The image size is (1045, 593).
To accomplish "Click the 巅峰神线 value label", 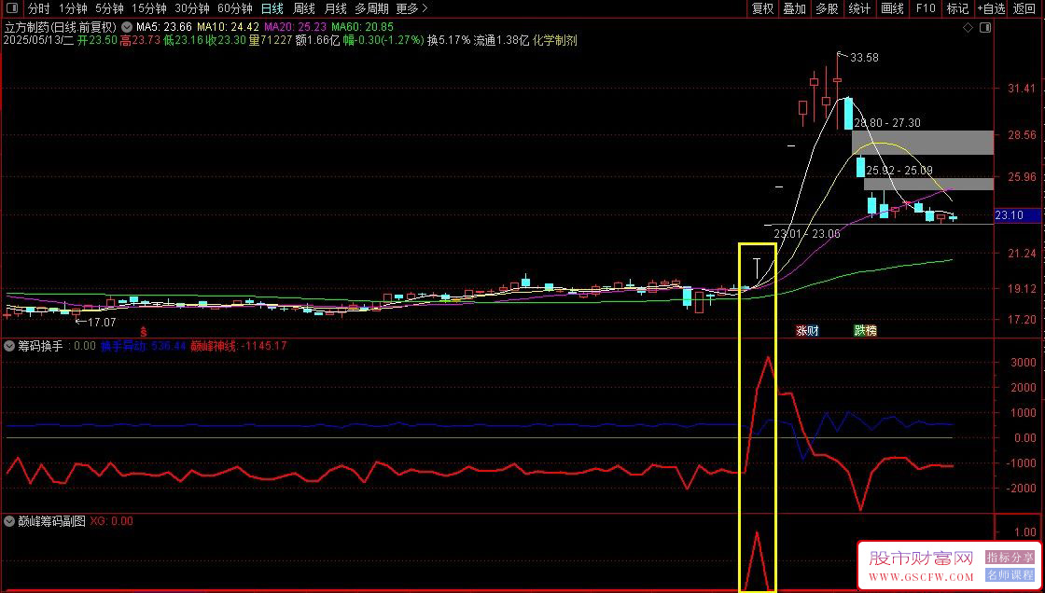I will coord(239,346).
